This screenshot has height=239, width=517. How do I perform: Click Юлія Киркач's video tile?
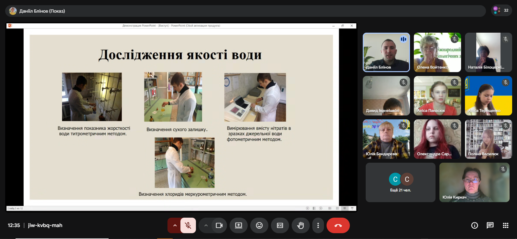[474, 182]
